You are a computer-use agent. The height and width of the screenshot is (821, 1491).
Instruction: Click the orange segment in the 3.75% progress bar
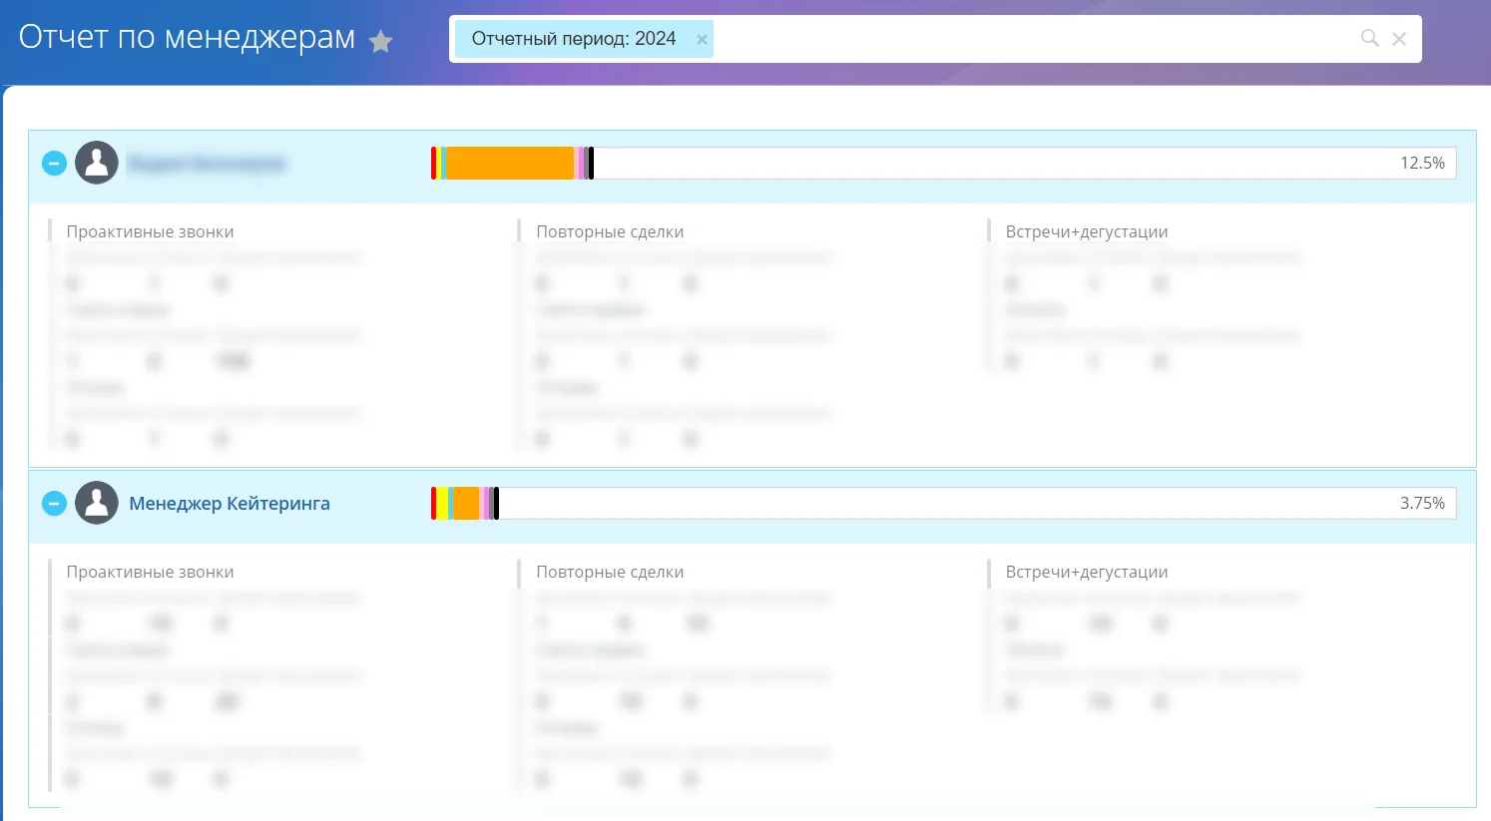click(x=466, y=503)
